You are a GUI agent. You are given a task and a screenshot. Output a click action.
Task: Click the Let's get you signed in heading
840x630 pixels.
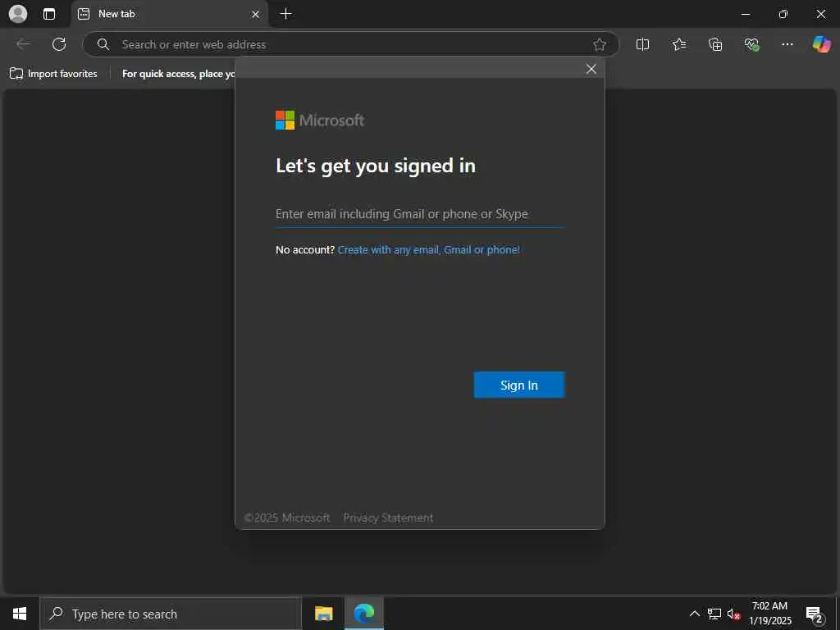tap(376, 166)
